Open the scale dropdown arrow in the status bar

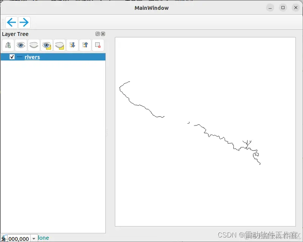point(34,239)
